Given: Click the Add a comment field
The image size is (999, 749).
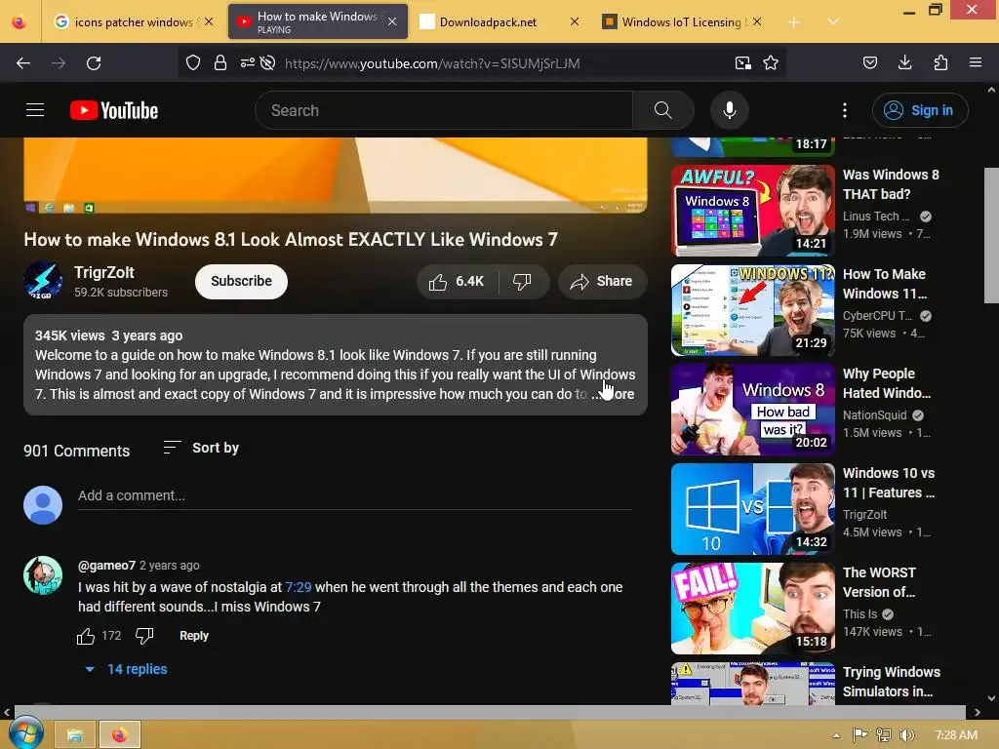Looking at the screenshot, I should coord(355,496).
